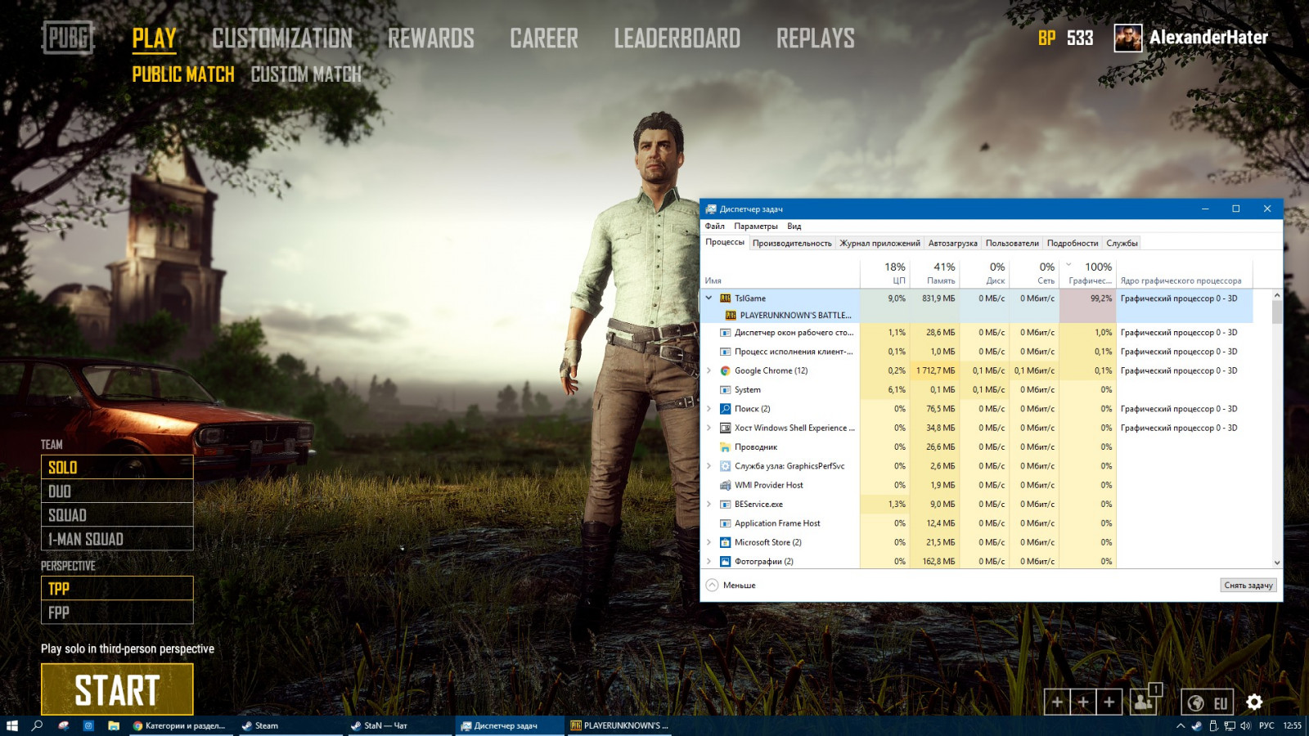Click the network tray icon
Viewport: 1309px width, 736px height.
click(1229, 725)
